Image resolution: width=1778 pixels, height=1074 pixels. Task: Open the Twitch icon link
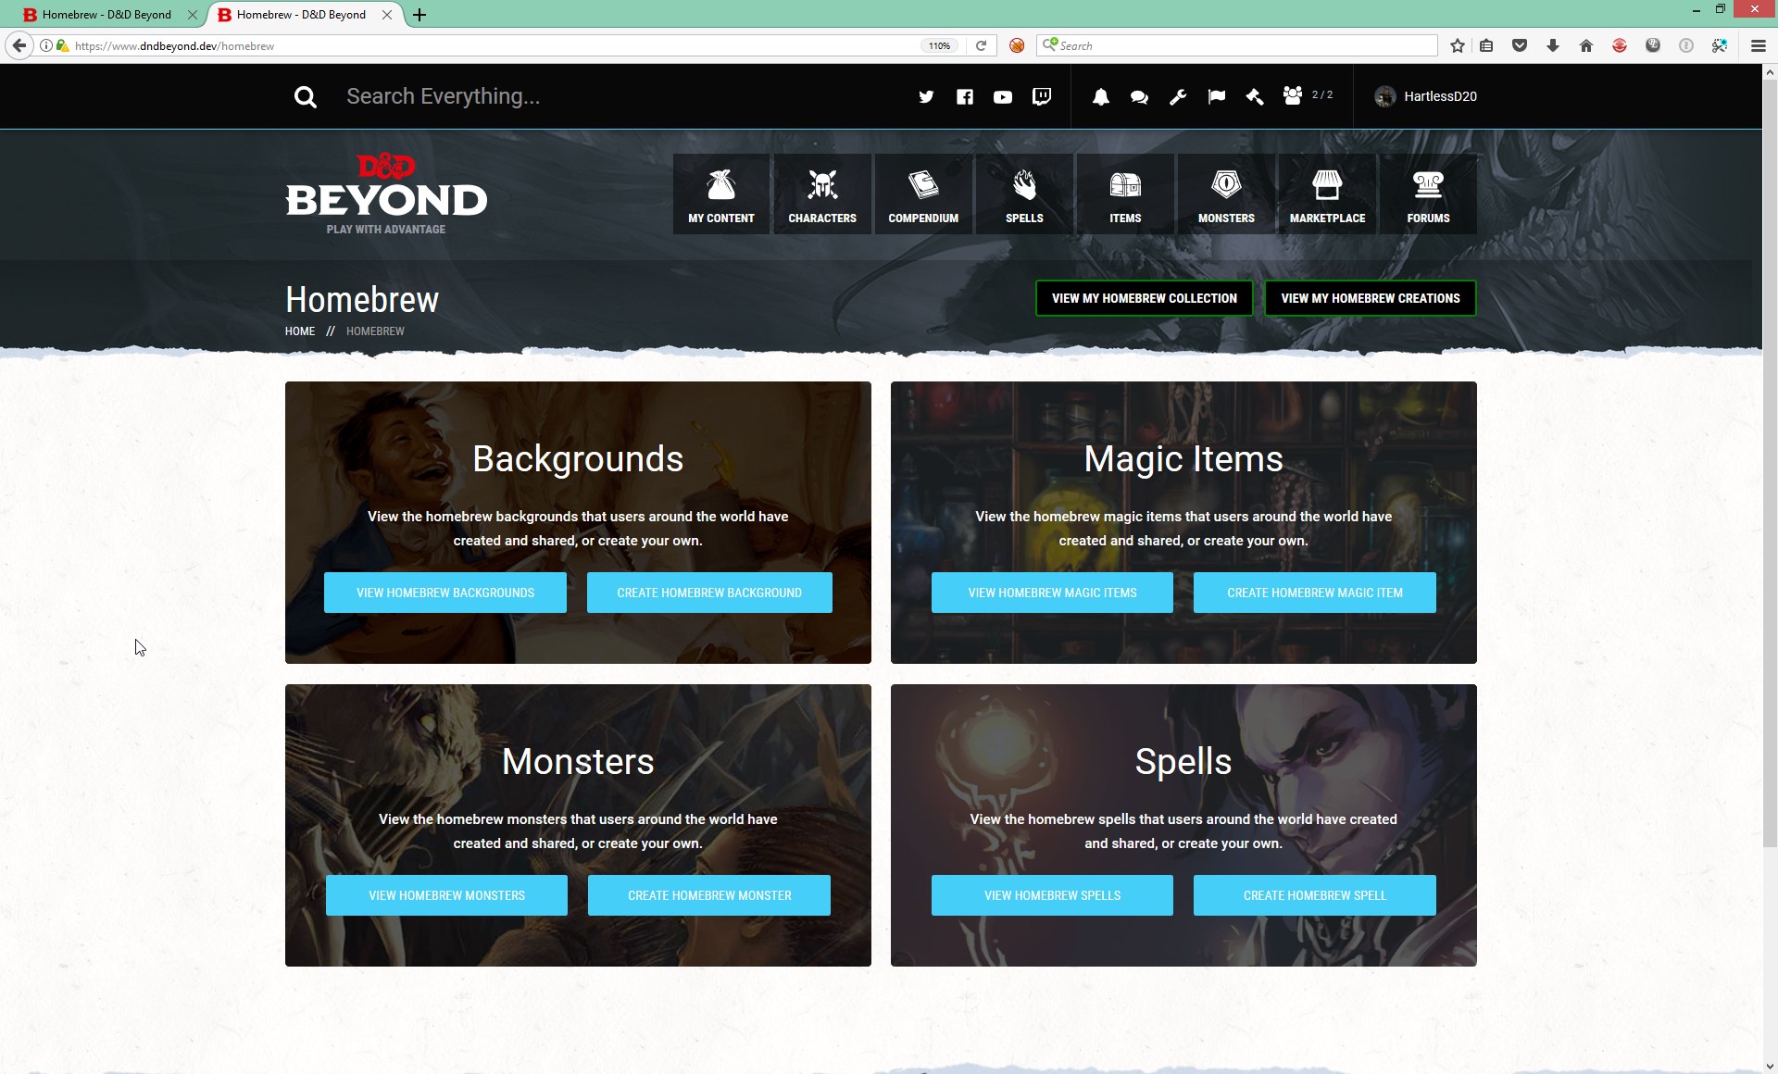1042,96
